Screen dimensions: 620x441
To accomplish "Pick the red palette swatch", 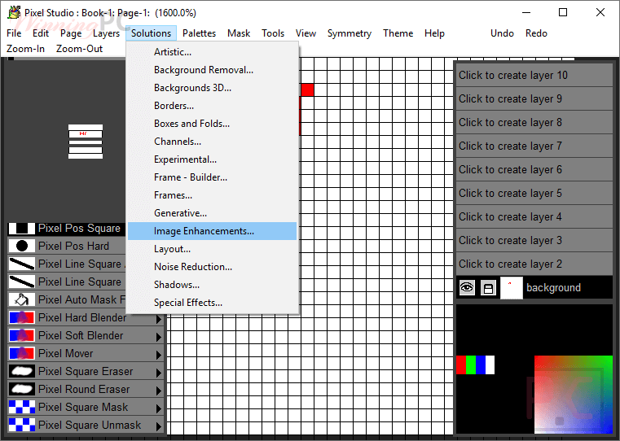I will click(461, 365).
